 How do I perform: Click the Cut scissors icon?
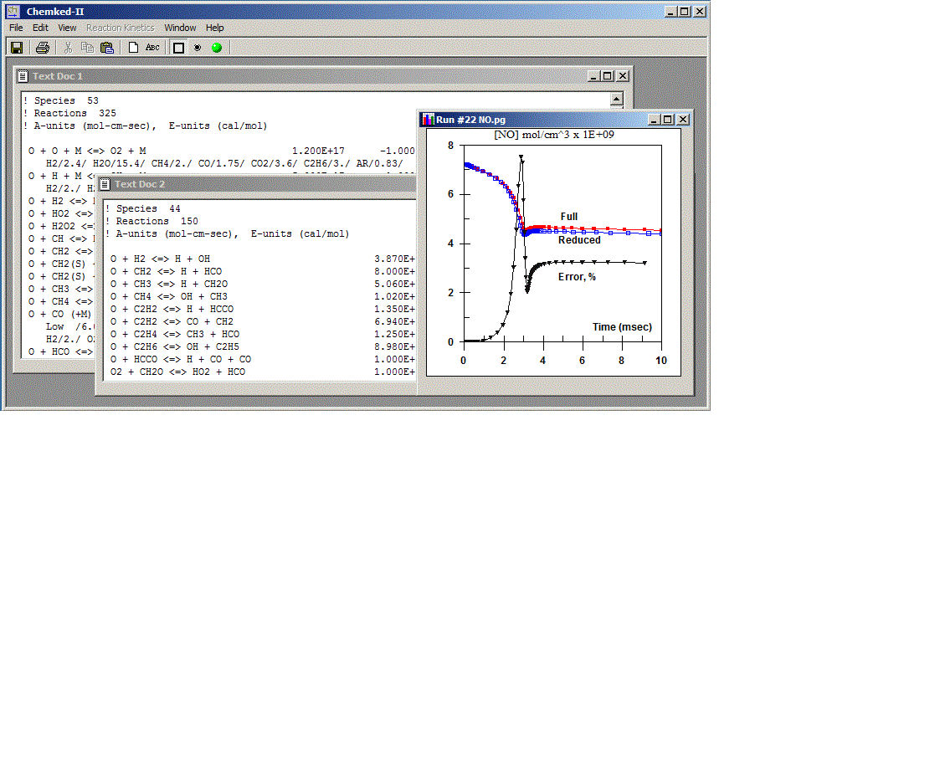[x=69, y=48]
